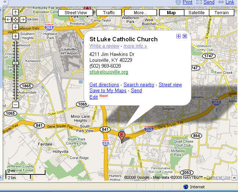This screenshot has height=192, width=238.
Task: Pan the map right with the arrow
Action: coord(23,19)
